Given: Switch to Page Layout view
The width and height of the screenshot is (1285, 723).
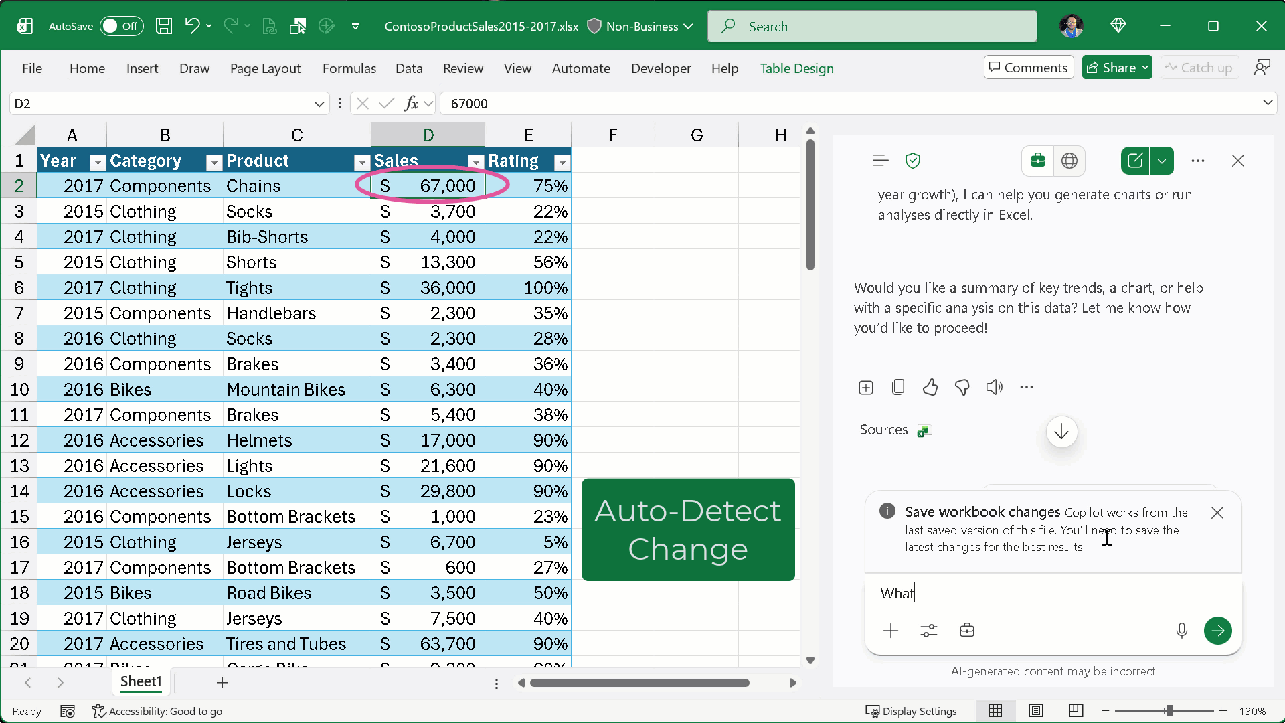Looking at the screenshot, I should [x=1036, y=711].
